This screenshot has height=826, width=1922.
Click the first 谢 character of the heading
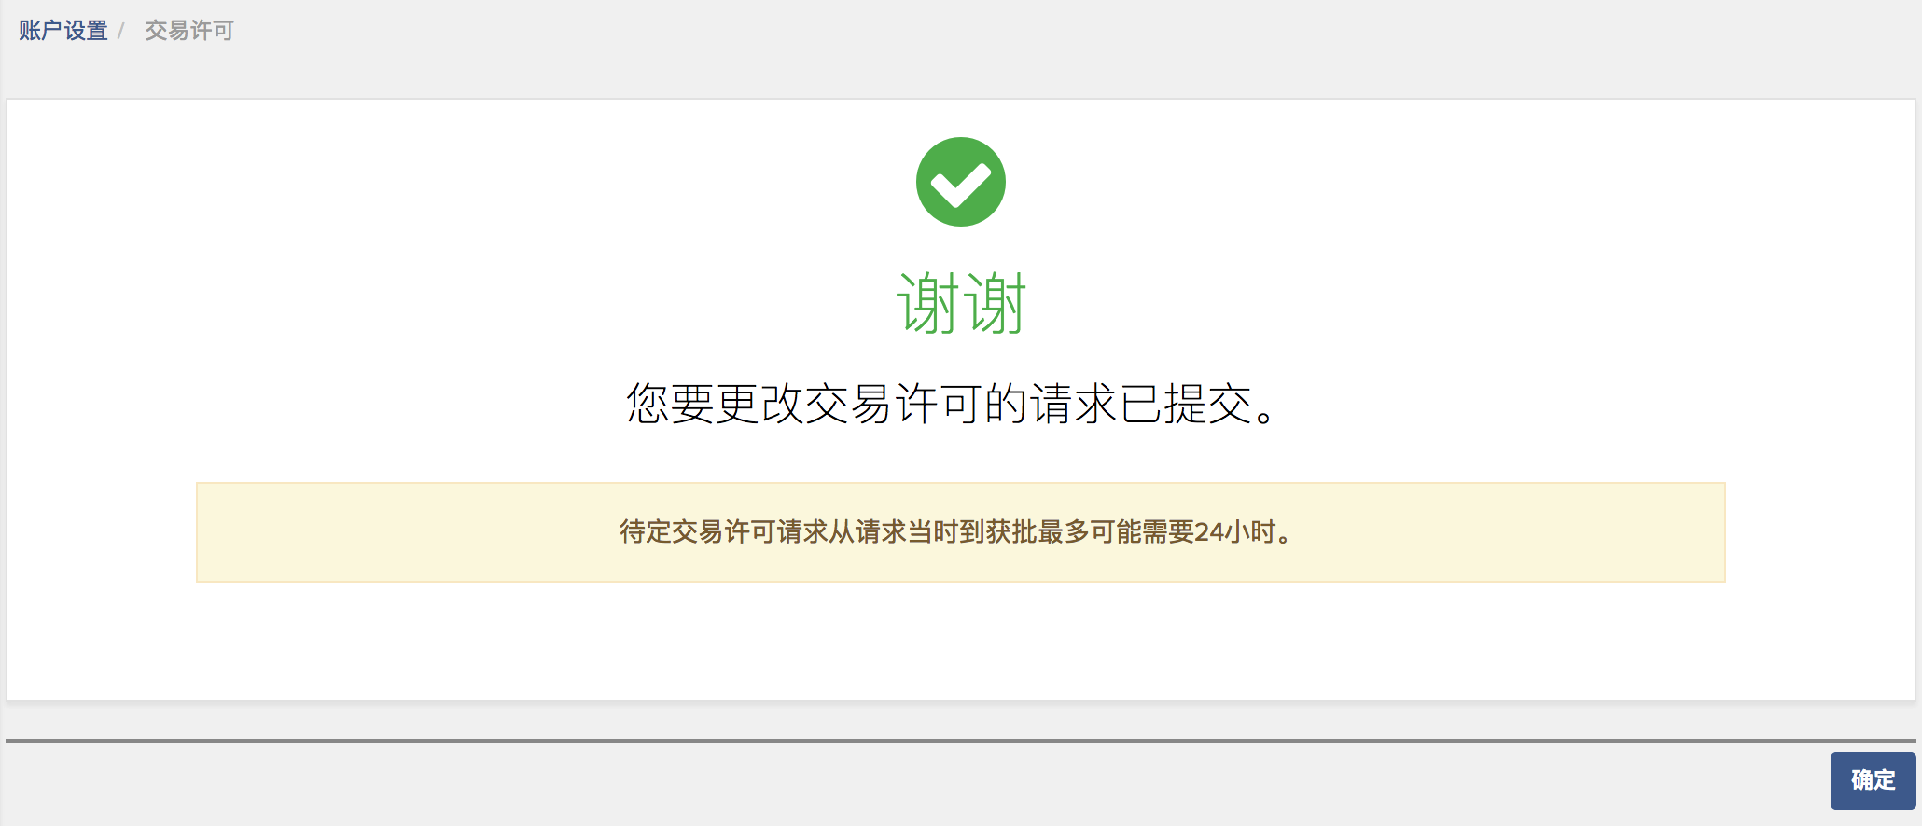(927, 303)
